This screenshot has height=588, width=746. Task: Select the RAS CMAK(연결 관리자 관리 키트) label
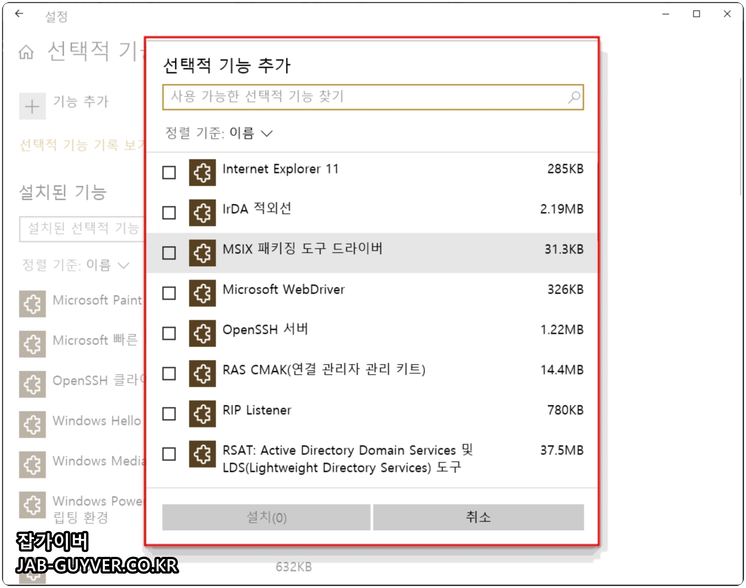324,369
